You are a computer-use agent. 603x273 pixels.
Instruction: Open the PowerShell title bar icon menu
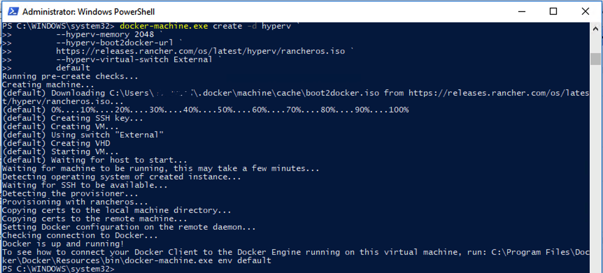click(13, 12)
